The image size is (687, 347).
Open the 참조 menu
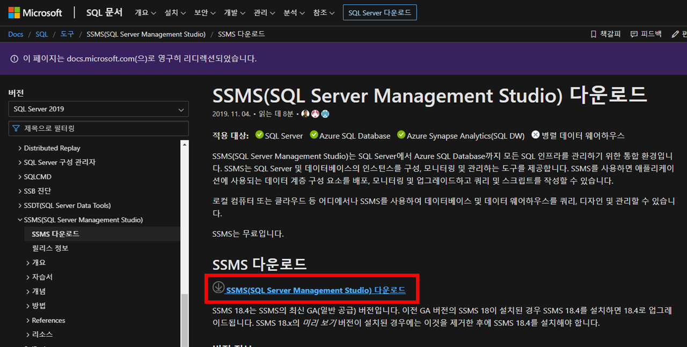pyautogui.click(x=324, y=12)
